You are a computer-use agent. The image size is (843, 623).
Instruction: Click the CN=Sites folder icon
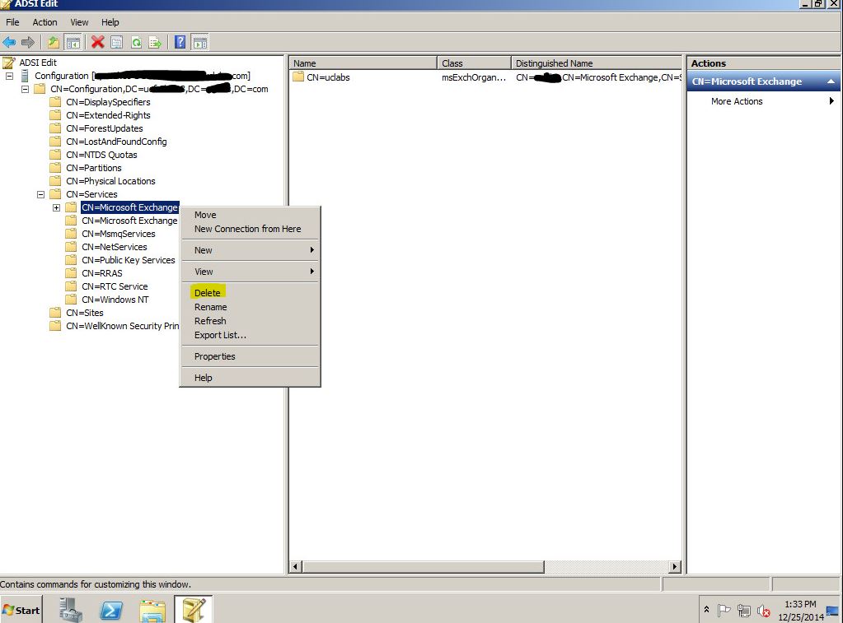coord(55,313)
